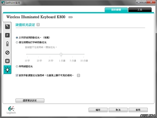The width and height of the screenshot is (157, 118).
Task: Close the SetPoint window
Action: tap(151, 2)
